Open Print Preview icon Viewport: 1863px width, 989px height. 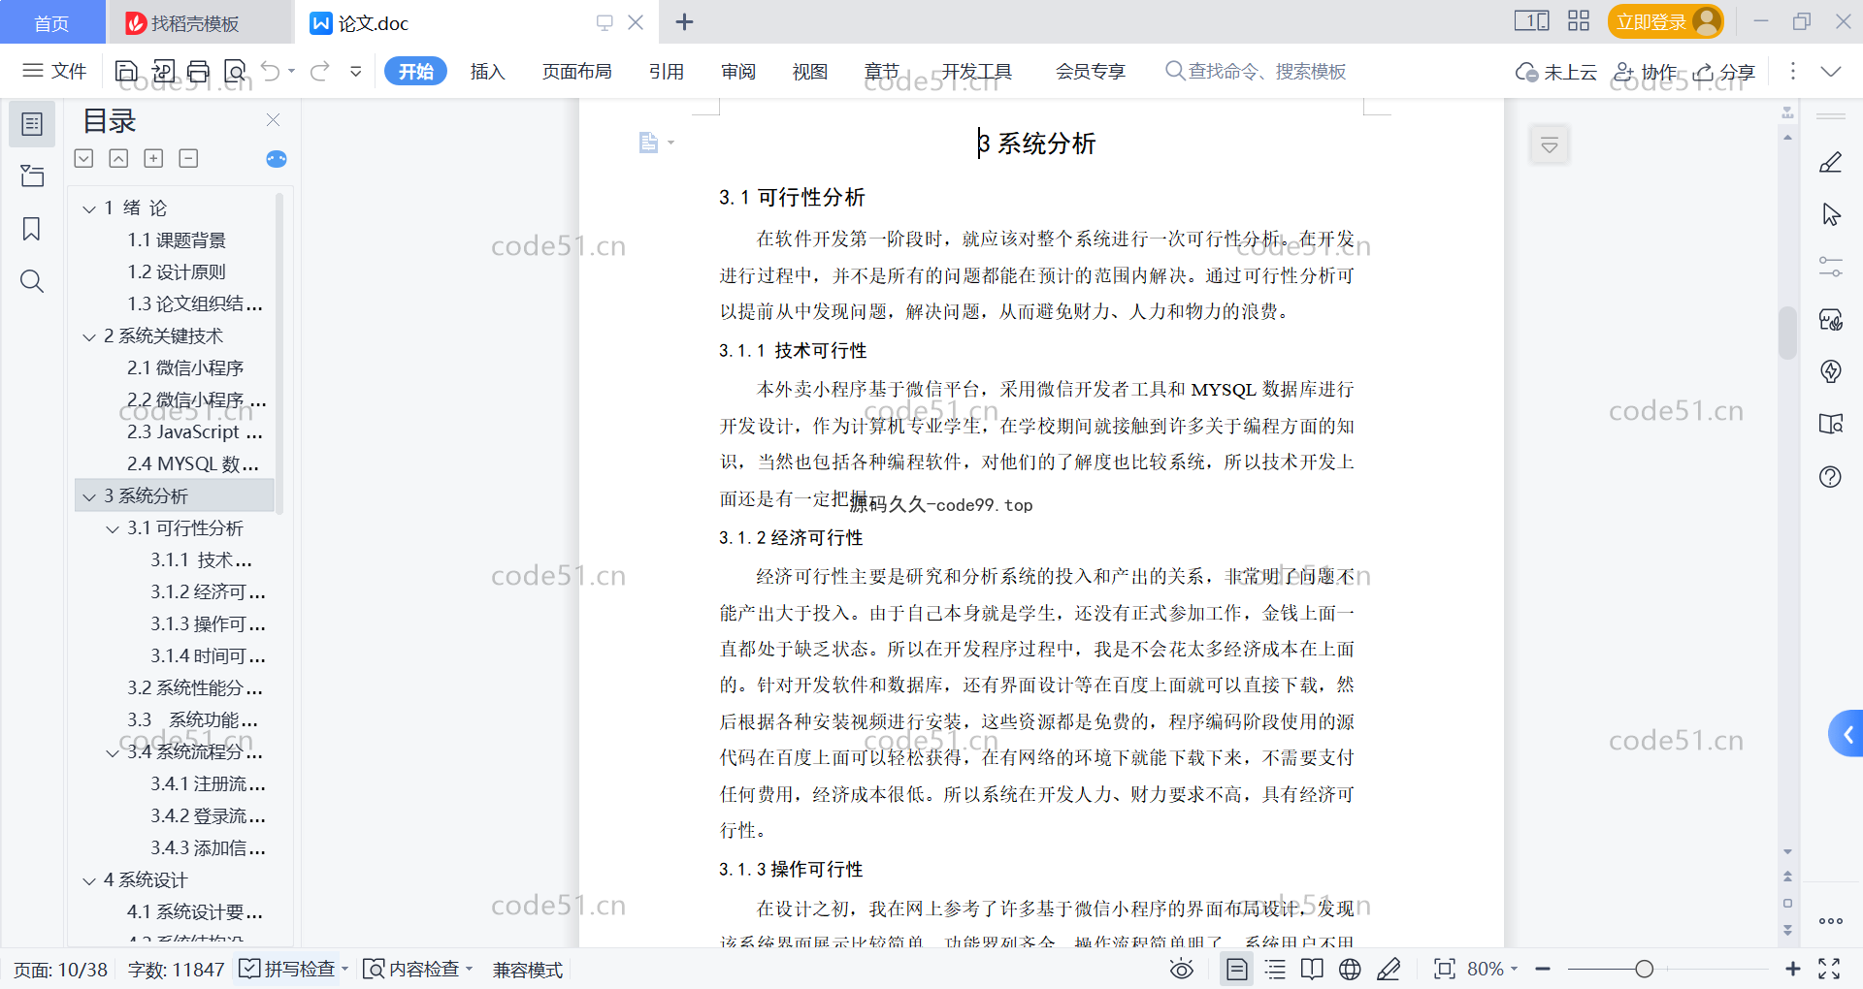[x=235, y=71]
